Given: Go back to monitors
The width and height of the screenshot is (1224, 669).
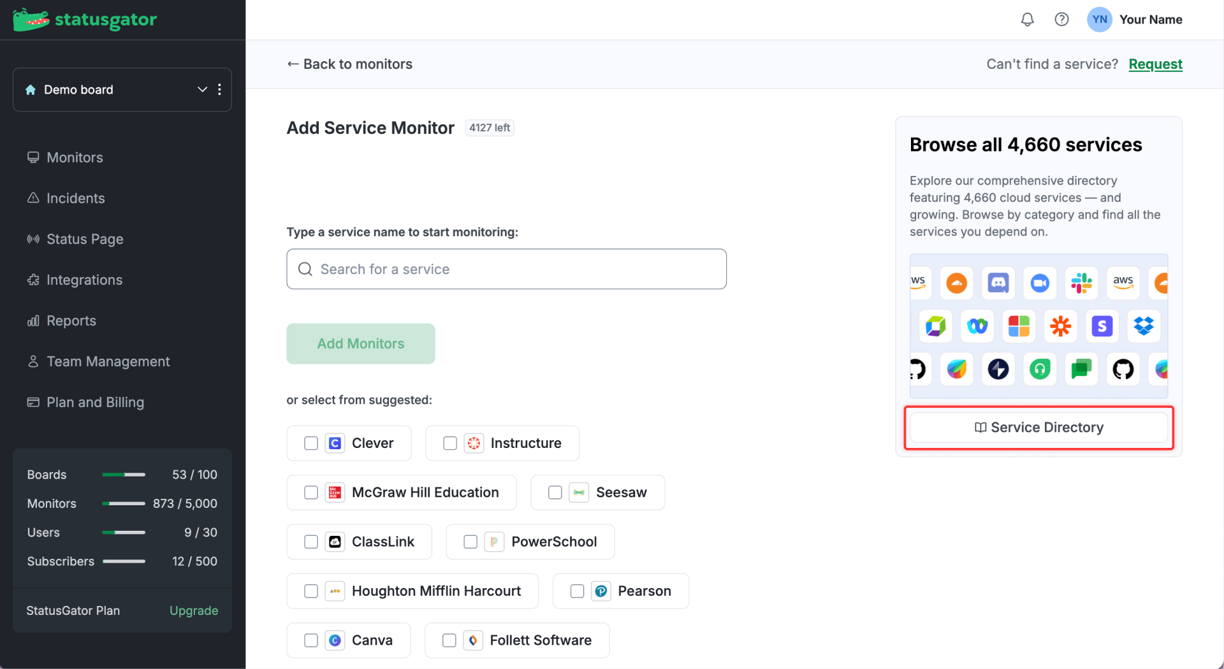Looking at the screenshot, I should (349, 64).
